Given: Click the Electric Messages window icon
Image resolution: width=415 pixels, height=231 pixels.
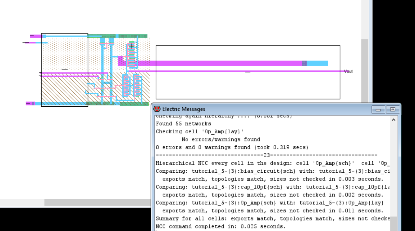Looking at the screenshot, I should click(x=157, y=109).
